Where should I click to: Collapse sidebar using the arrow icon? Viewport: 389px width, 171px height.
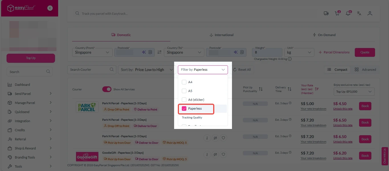pyautogui.click(x=50, y=8)
